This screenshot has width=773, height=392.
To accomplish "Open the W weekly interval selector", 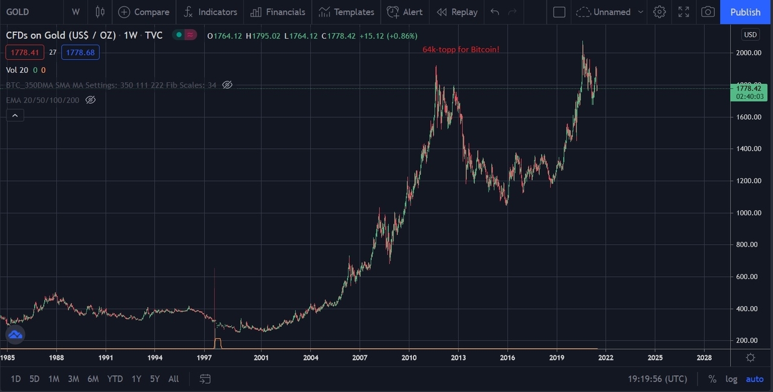I will 75,12.
